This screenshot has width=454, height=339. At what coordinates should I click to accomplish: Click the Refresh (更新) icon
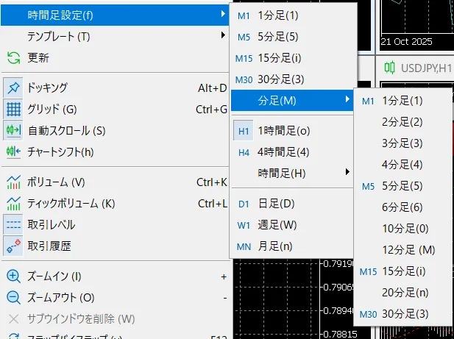pos(13,57)
